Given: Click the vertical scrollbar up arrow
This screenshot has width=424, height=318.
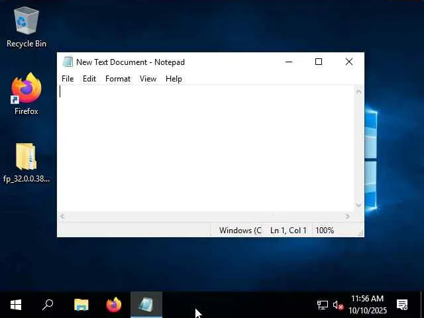Looking at the screenshot, I should click(359, 91).
